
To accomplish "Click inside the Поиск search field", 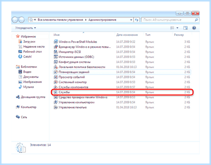I will [x=168, y=20].
